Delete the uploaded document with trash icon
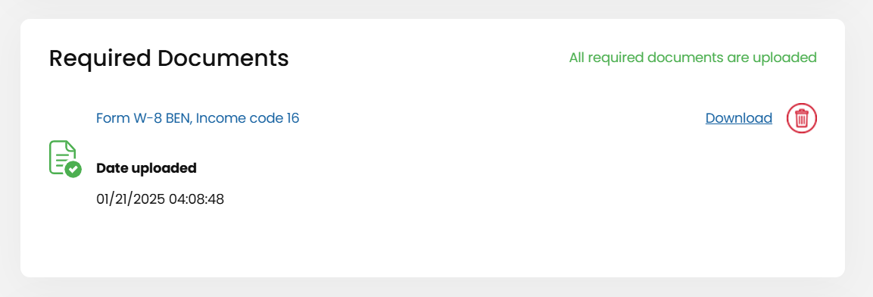The image size is (873, 297). pos(801,118)
